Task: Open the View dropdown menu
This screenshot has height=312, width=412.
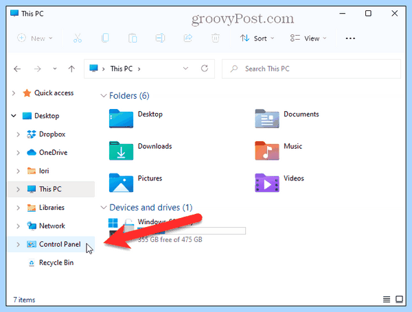Action: point(308,38)
